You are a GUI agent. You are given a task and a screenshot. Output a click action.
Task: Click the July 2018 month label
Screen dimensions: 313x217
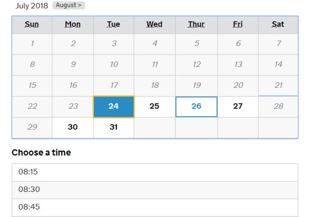pos(32,6)
